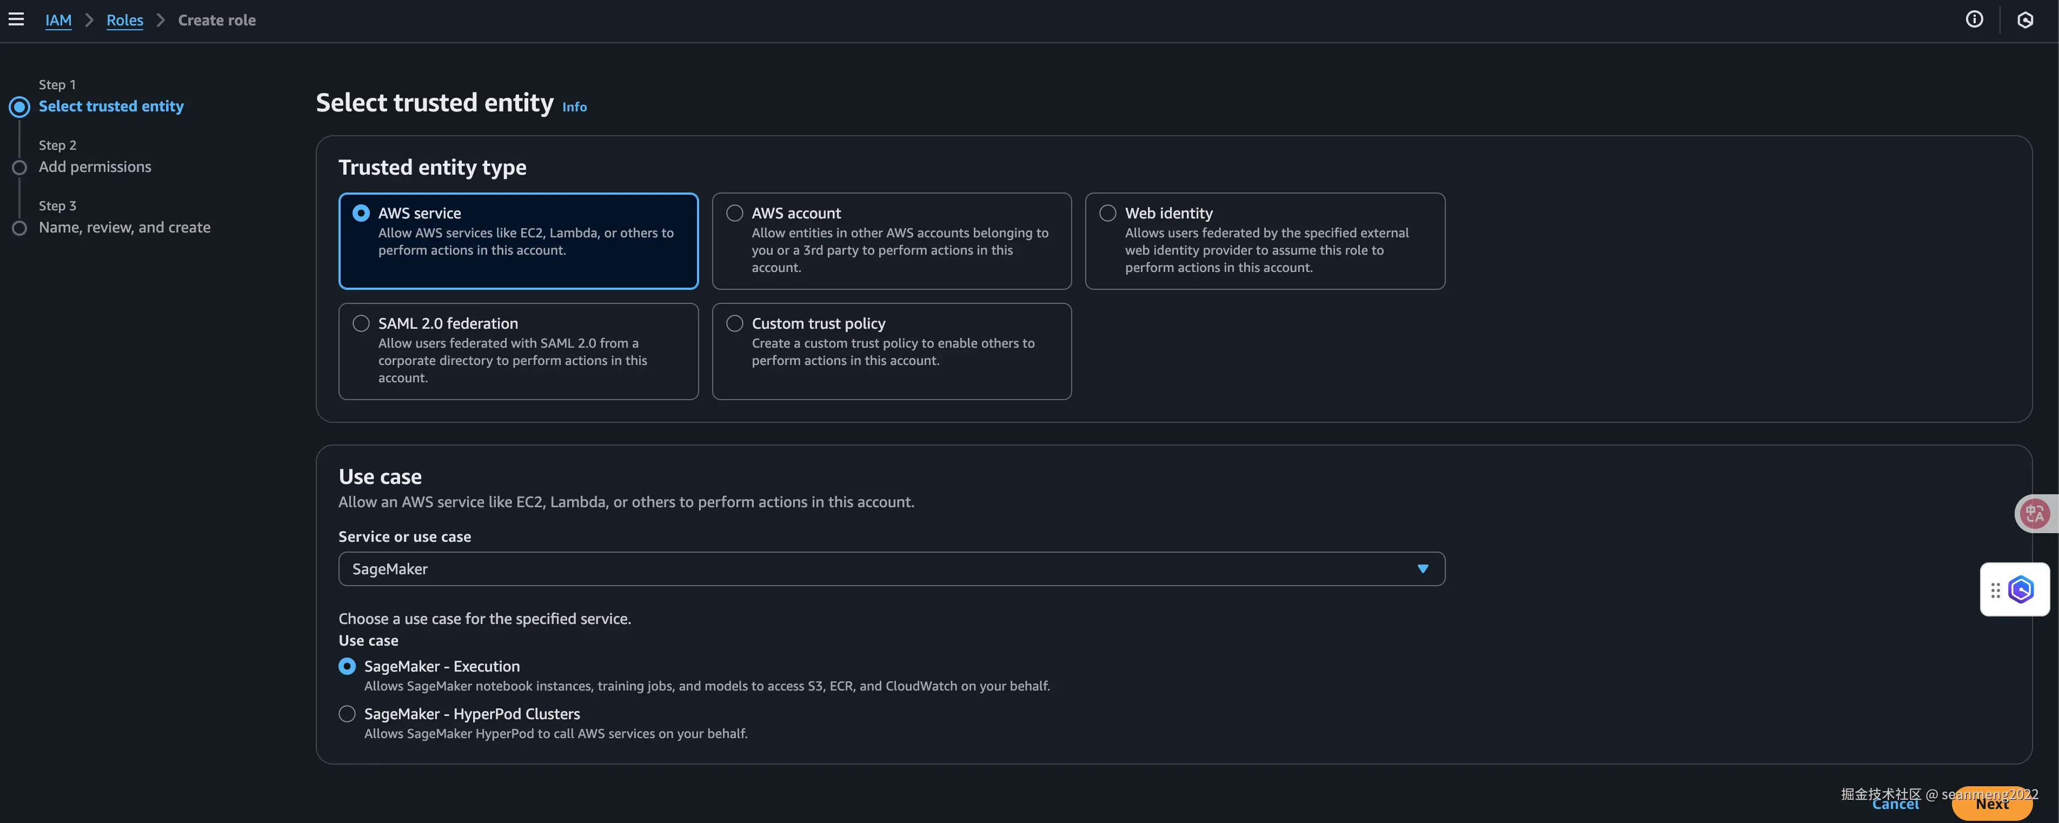This screenshot has width=2059, height=823.
Task: Click the Cancel button
Action: point(1895,804)
